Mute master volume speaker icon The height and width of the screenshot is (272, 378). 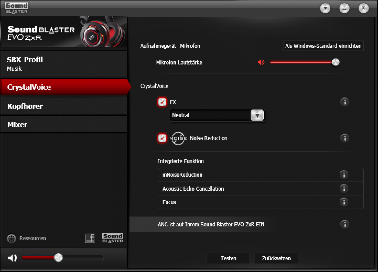(x=12, y=258)
